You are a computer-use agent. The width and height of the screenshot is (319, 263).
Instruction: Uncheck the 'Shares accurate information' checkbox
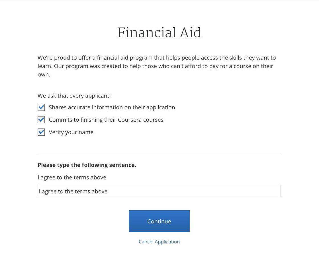41,107
